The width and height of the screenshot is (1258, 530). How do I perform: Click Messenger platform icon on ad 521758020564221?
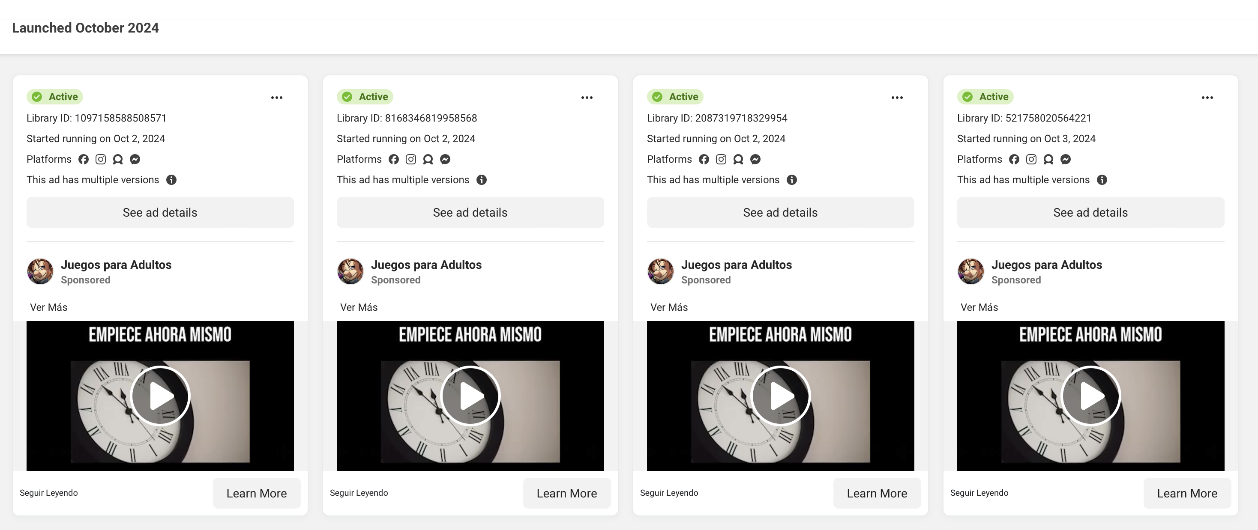(1065, 159)
